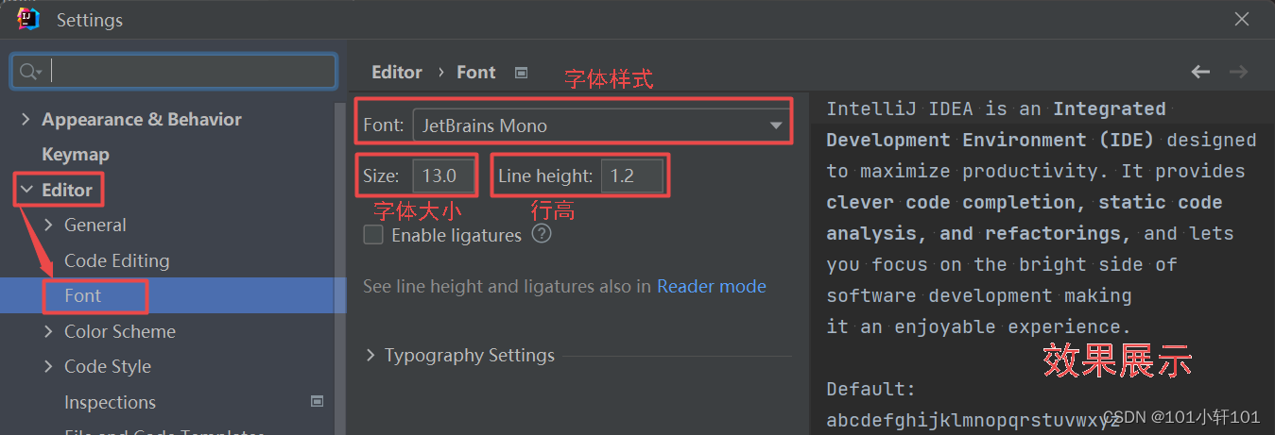Click 'Font' in the breadcrumb header
This screenshot has height=435, width=1275.
pyautogui.click(x=476, y=73)
